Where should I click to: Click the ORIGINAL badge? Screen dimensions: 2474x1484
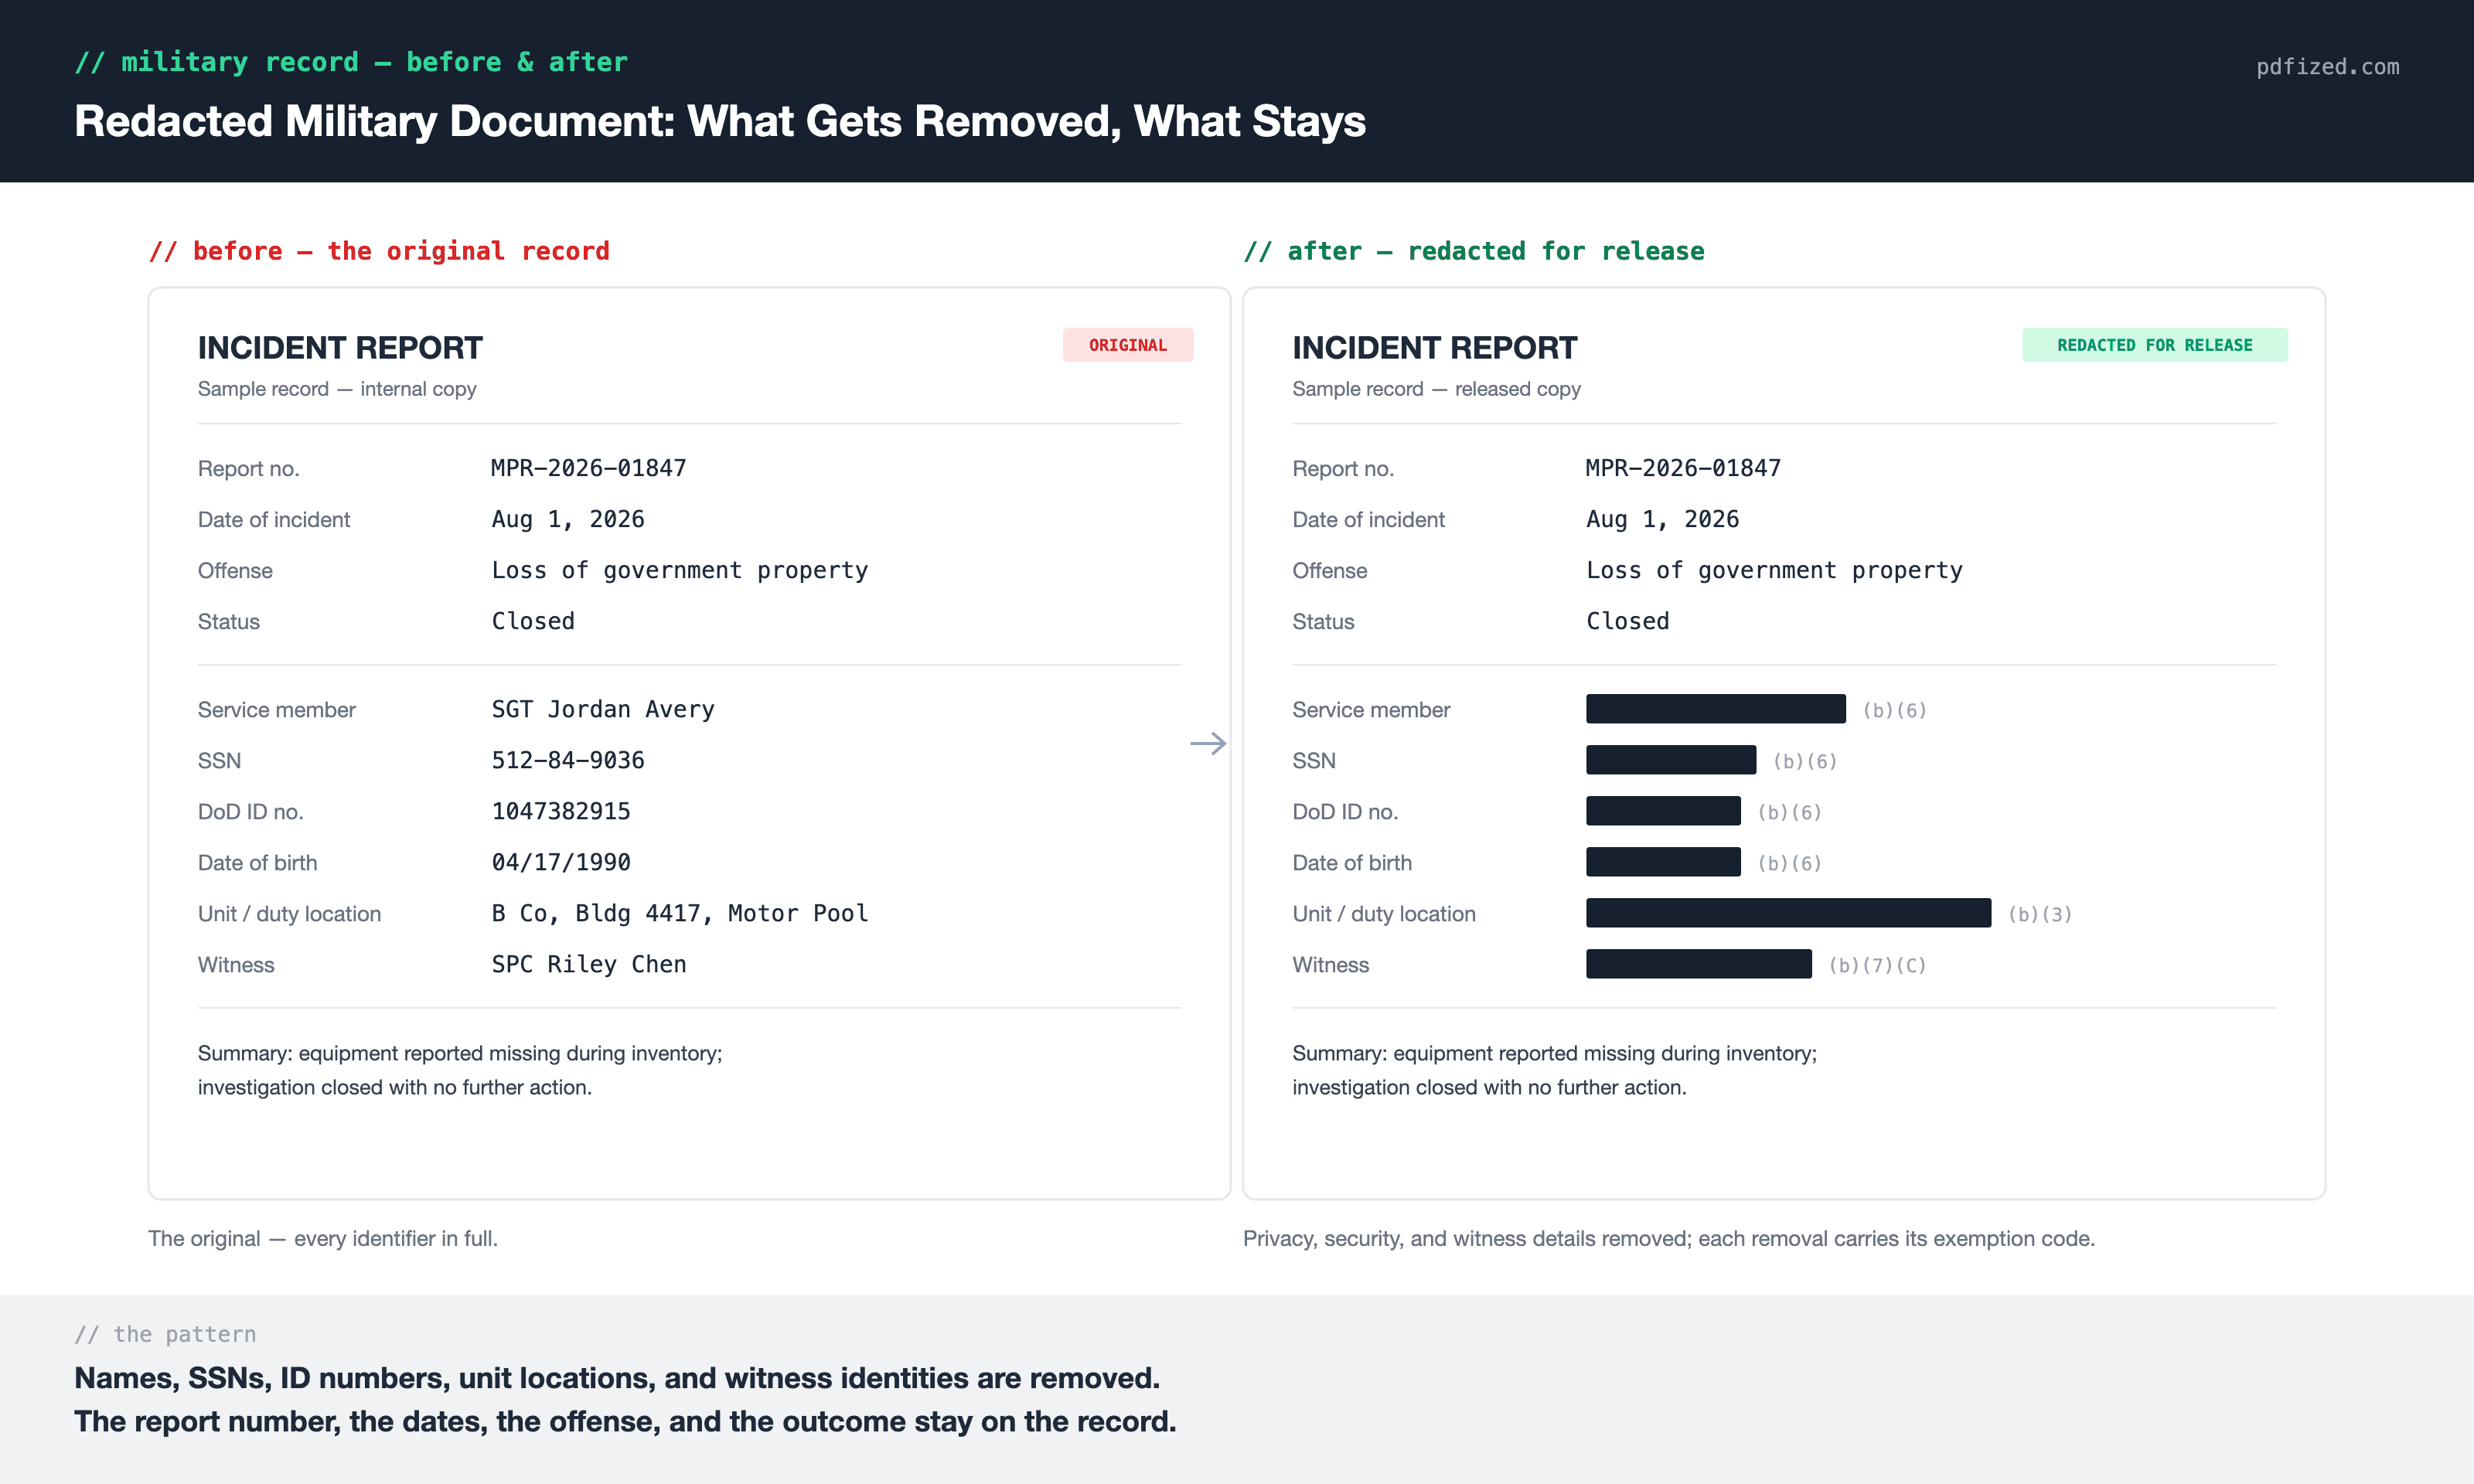[1127, 345]
